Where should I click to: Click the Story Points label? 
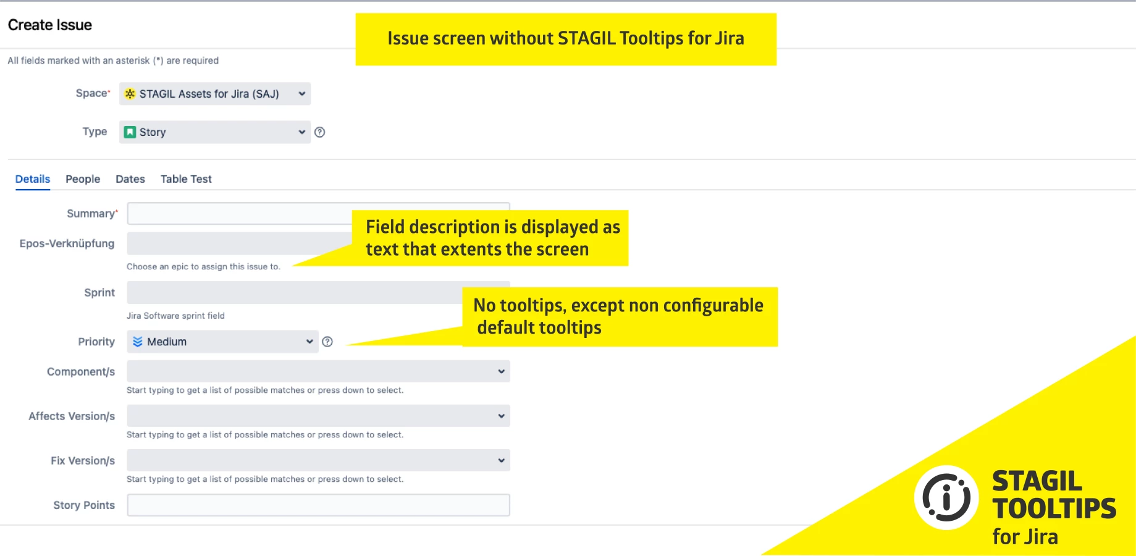click(84, 505)
